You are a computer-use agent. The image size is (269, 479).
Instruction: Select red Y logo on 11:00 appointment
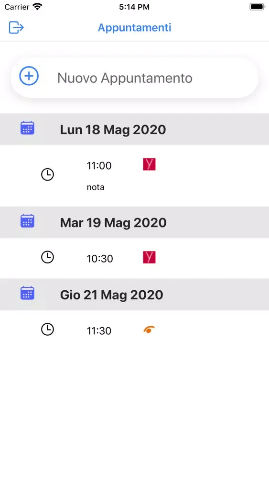pos(149,164)
